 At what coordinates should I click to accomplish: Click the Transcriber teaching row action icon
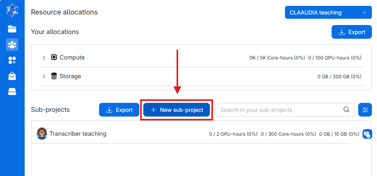pos(367,134)
